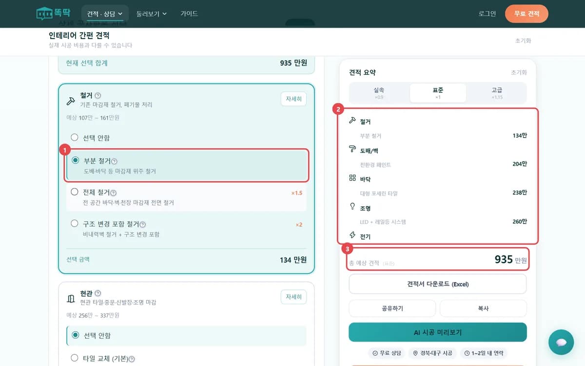This screenshot has width=585, height=366.
Task: Click help icon beside 전체 철거
Action: (x=113, y=193)
